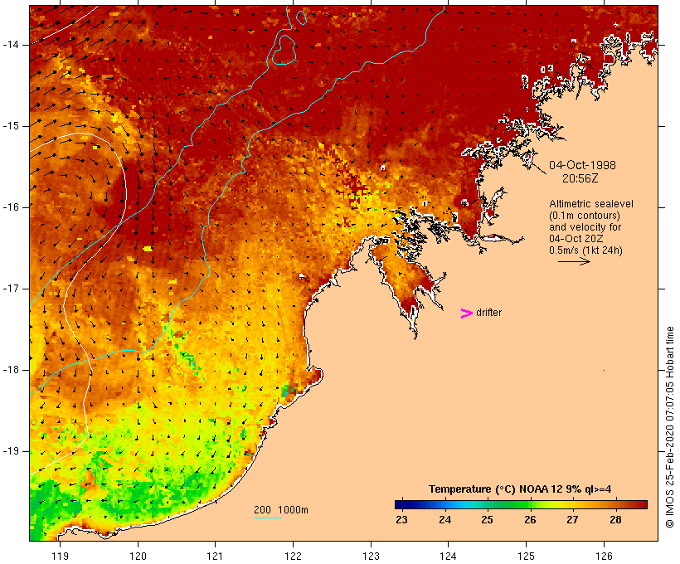The width and height of the screenshot is (680, 564).
Task: Click the time text '20:56Z'
Action: point(580,178)
